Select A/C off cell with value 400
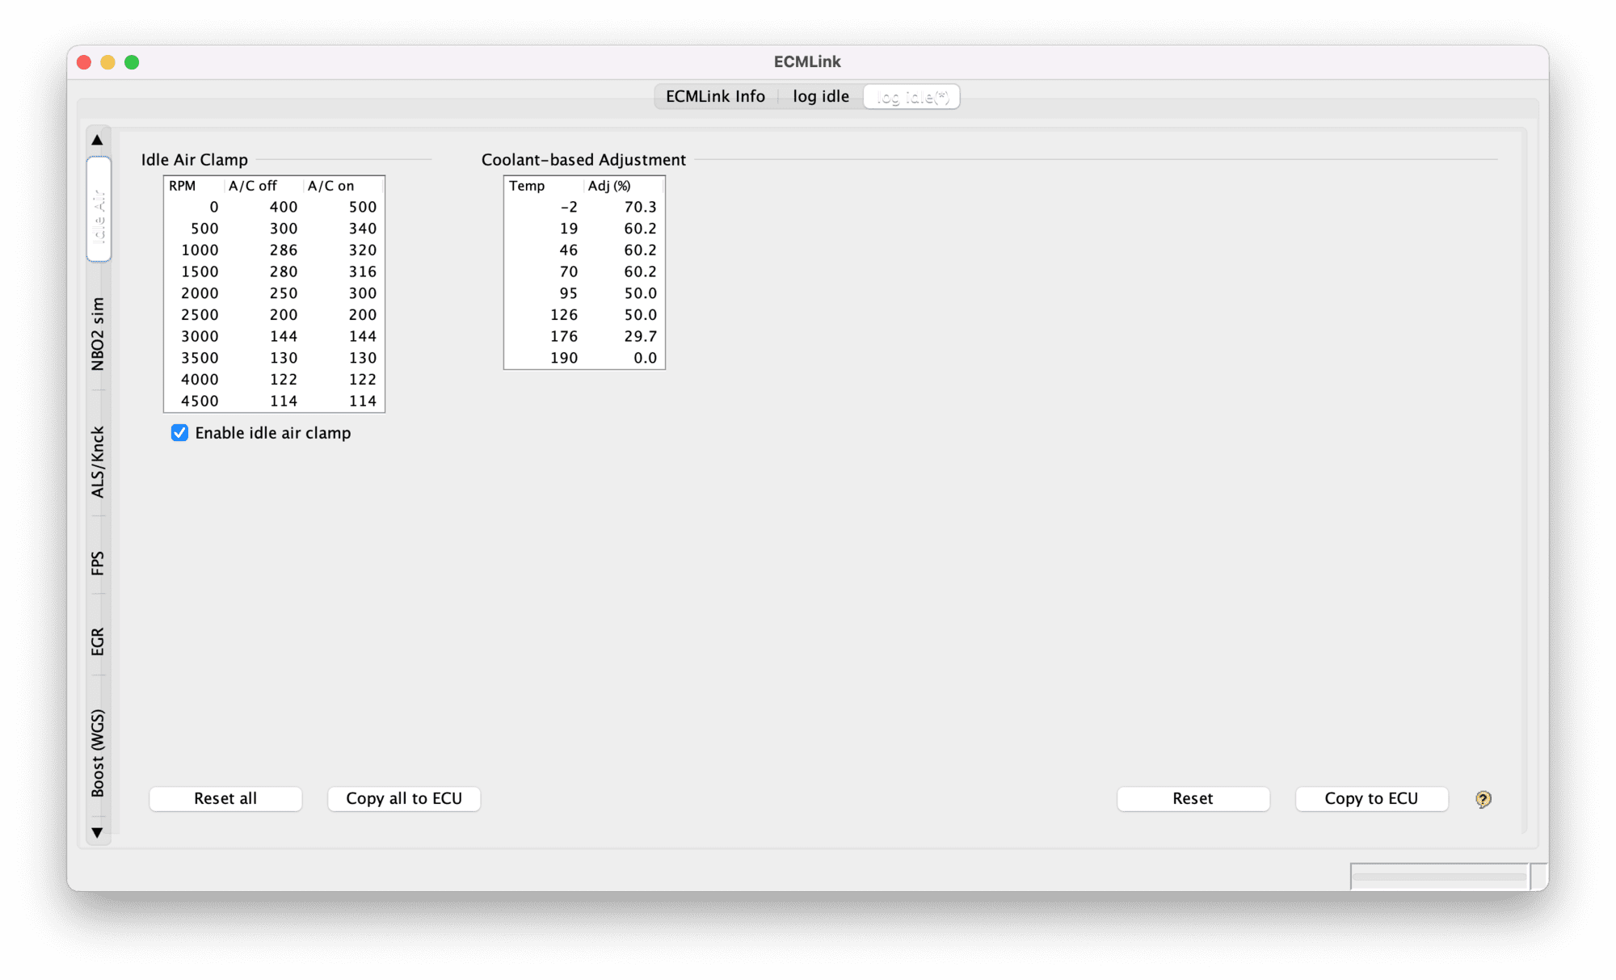1616x980 pixels. 263,207
